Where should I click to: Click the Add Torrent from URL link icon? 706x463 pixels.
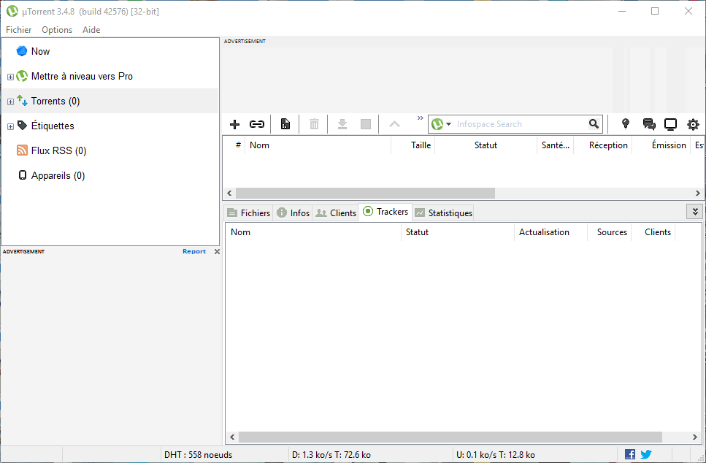click(257, 124)
